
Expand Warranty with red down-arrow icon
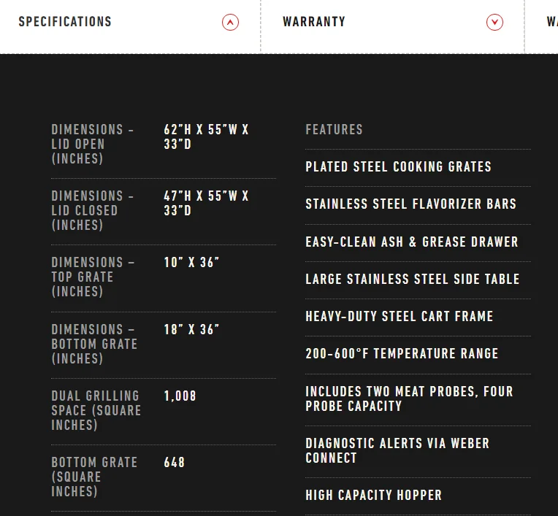pyautogui.click(x=494, y=23)
